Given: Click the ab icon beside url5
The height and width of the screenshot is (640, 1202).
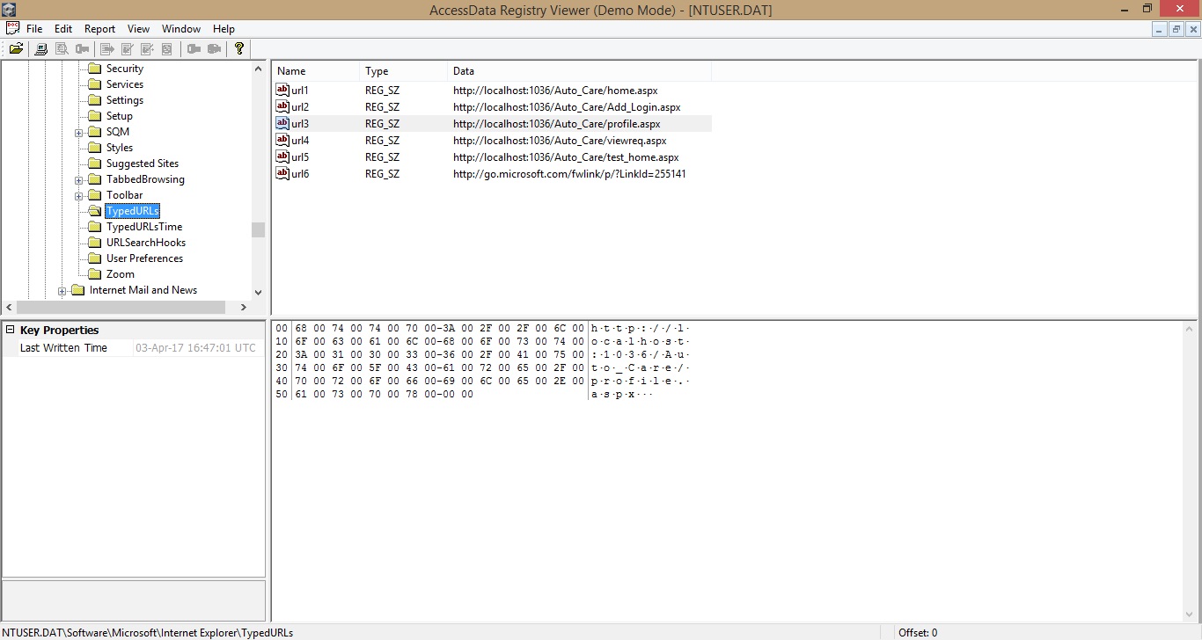Looking at the screenshot, I should (x=282, y=156).
